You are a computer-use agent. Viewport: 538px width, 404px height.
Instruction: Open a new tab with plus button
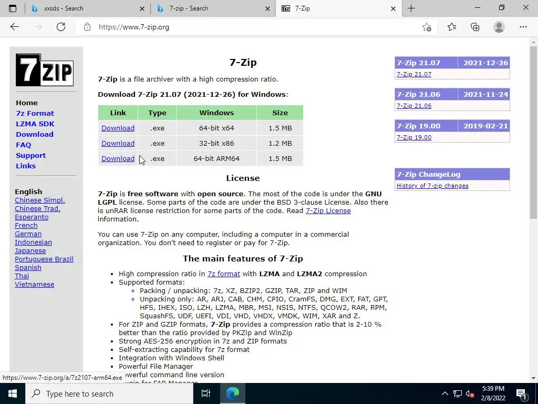coord(411,8)
